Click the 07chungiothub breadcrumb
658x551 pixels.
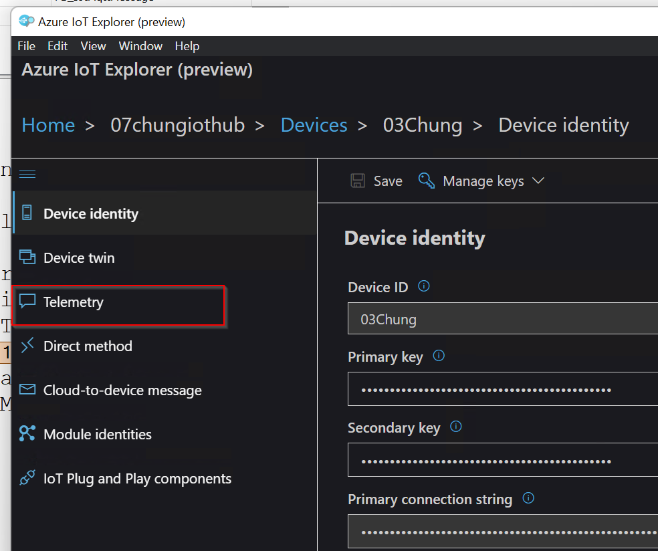[177, 125]
